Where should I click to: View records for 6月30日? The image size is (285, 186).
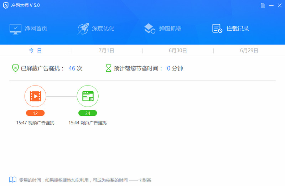point(178,51)
